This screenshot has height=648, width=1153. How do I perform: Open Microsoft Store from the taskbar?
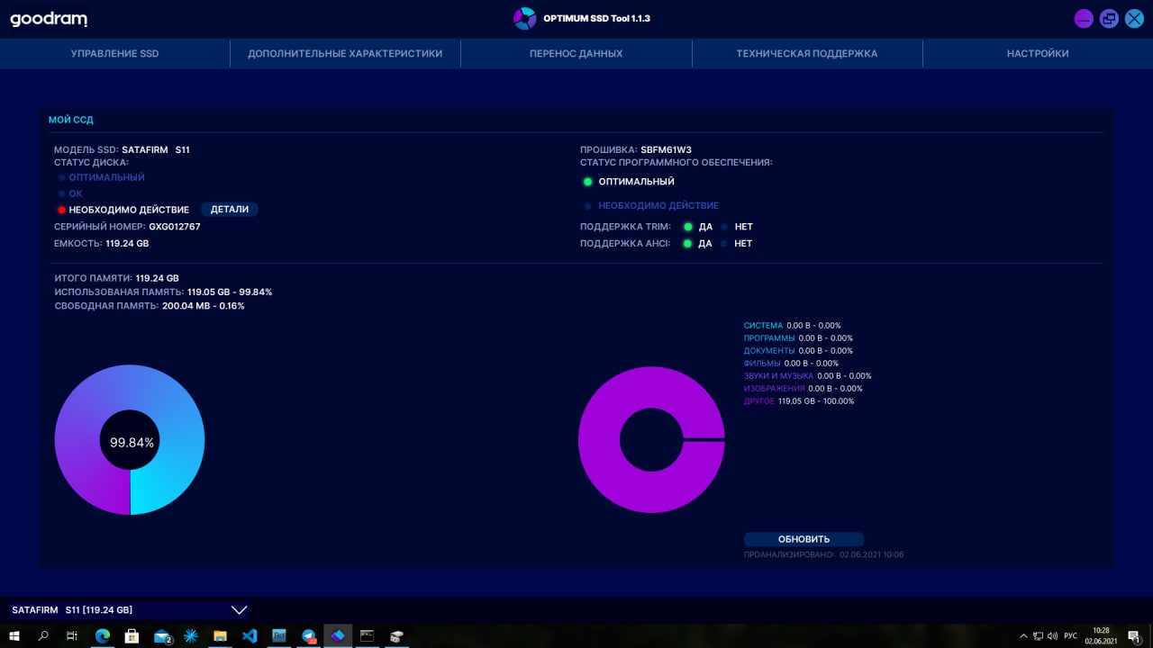(132, 635)
